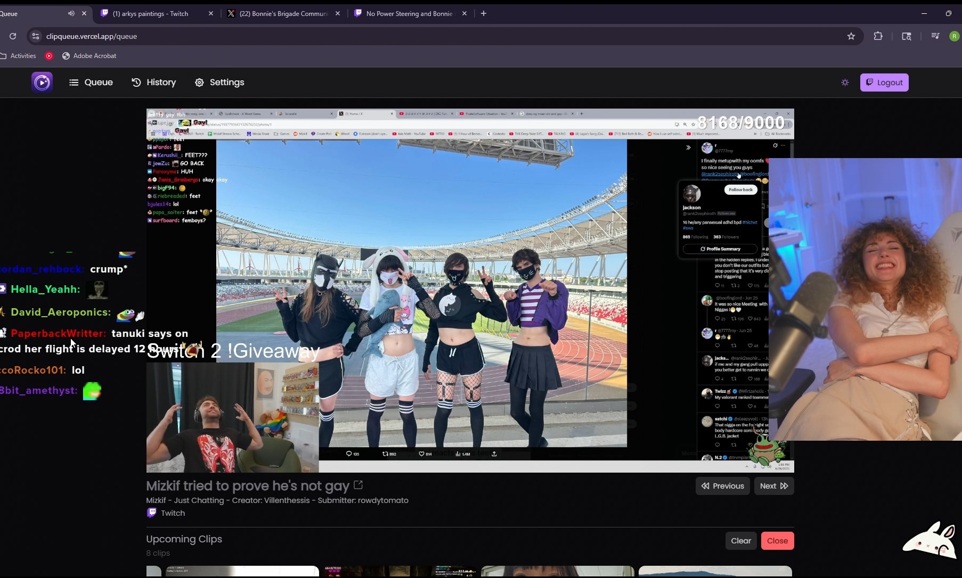This screenshot has height=578, width=962.
Task: Close the No Power Steering tab
Action: (464, 14)
